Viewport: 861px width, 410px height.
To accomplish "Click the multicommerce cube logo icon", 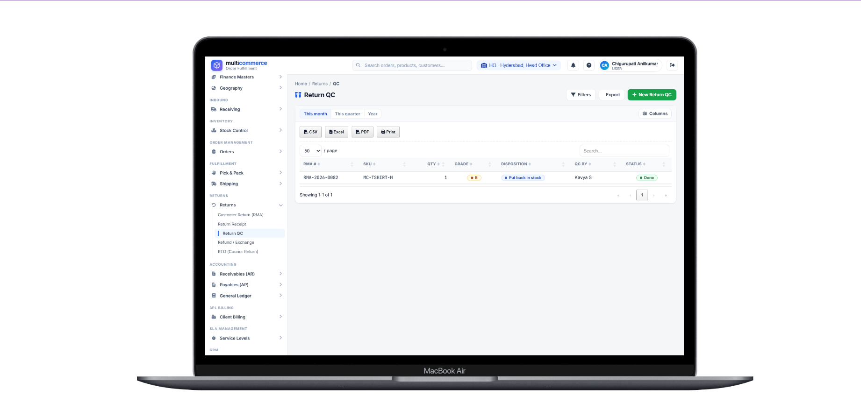I will pyautogui.click(x=216, y=65).
